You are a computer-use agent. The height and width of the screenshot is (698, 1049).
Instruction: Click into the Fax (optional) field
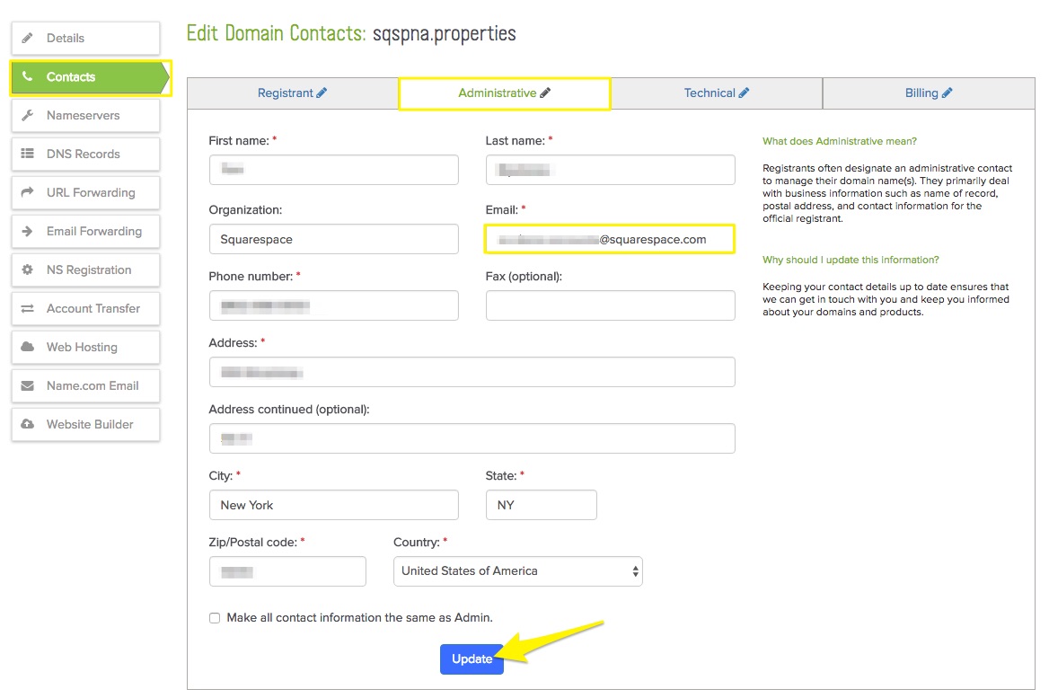click(x=610, y=306)
